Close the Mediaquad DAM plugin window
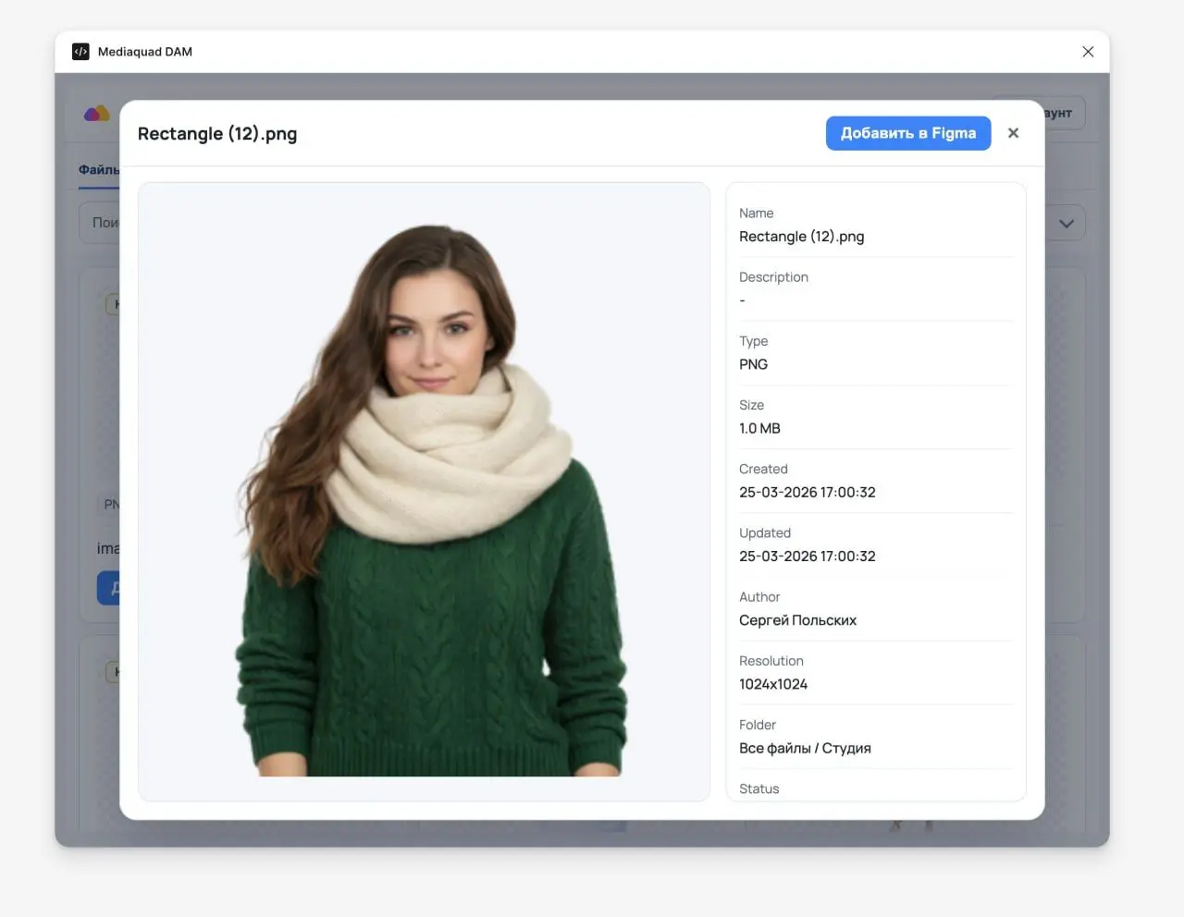 coord(1088,52)
